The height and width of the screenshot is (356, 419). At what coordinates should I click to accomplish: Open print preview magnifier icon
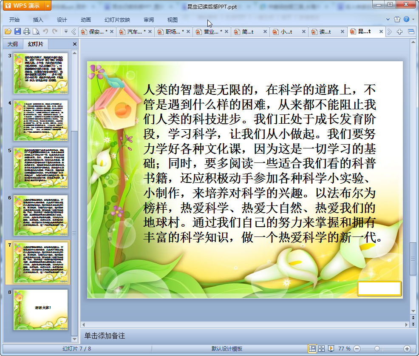click(x=36, y=31)
